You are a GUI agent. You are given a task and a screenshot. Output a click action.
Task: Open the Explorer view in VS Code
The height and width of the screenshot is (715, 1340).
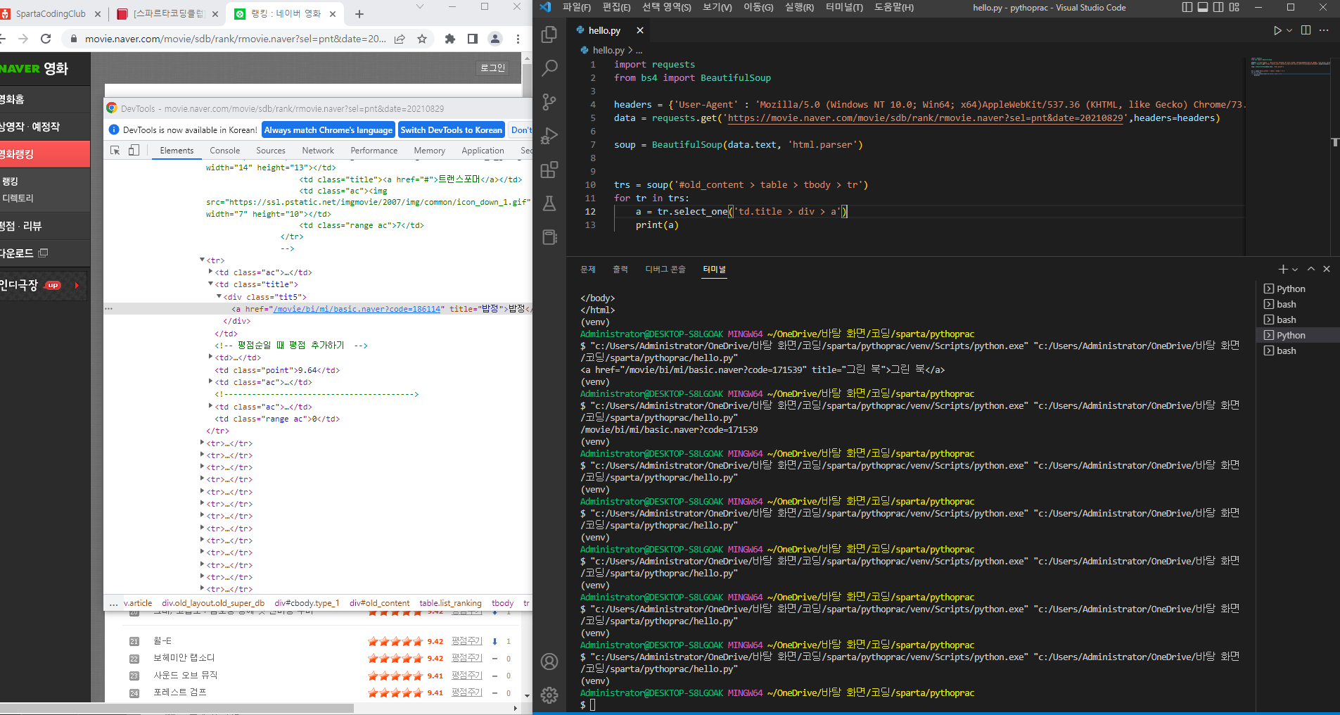pos(549,34)
